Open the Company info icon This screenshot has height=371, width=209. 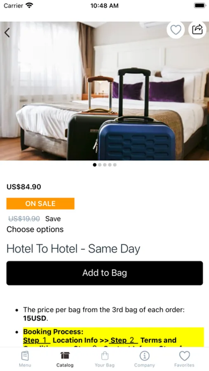pyautogui.click(x=144, y=356)
